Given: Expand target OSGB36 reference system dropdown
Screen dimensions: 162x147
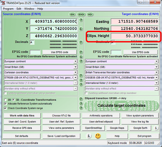Looking at the screenshot, I should [156, 77].
